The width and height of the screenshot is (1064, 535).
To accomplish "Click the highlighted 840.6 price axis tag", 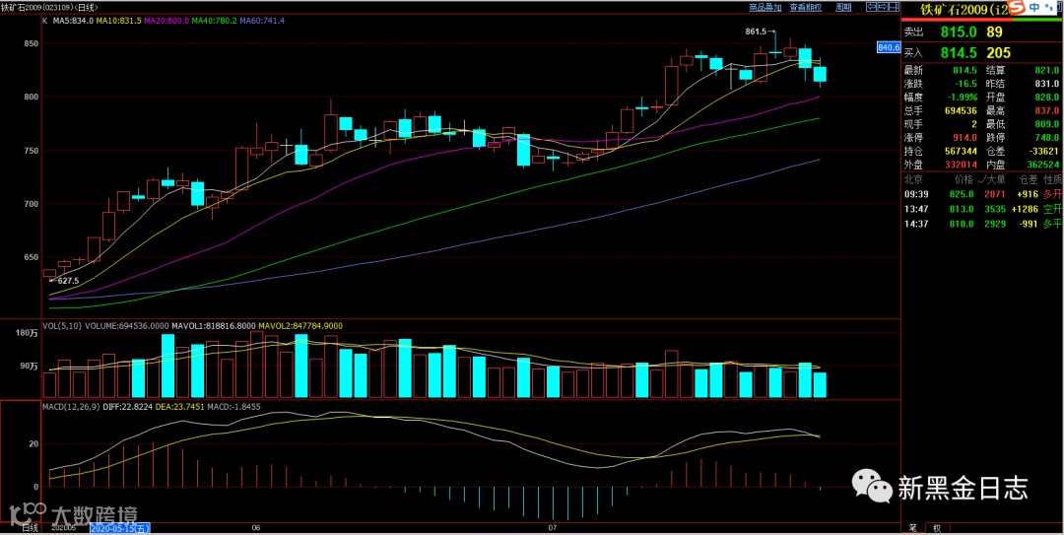I will [x=889, y=47].
